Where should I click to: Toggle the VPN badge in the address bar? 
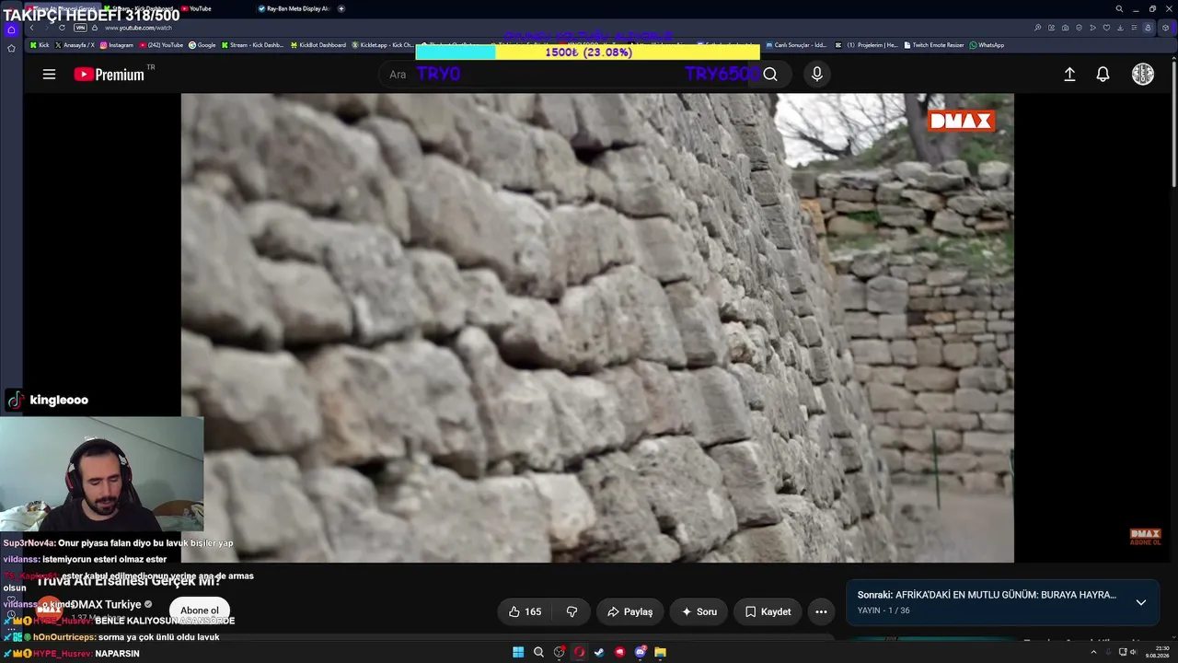tap(81, 28)
